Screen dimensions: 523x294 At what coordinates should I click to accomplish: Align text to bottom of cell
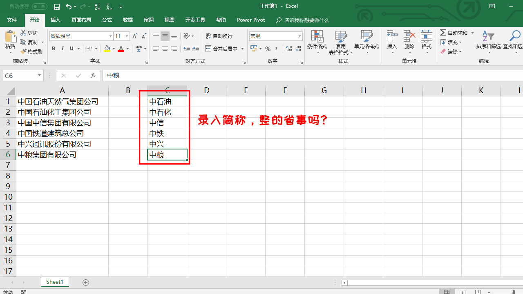tap(174, 36)
